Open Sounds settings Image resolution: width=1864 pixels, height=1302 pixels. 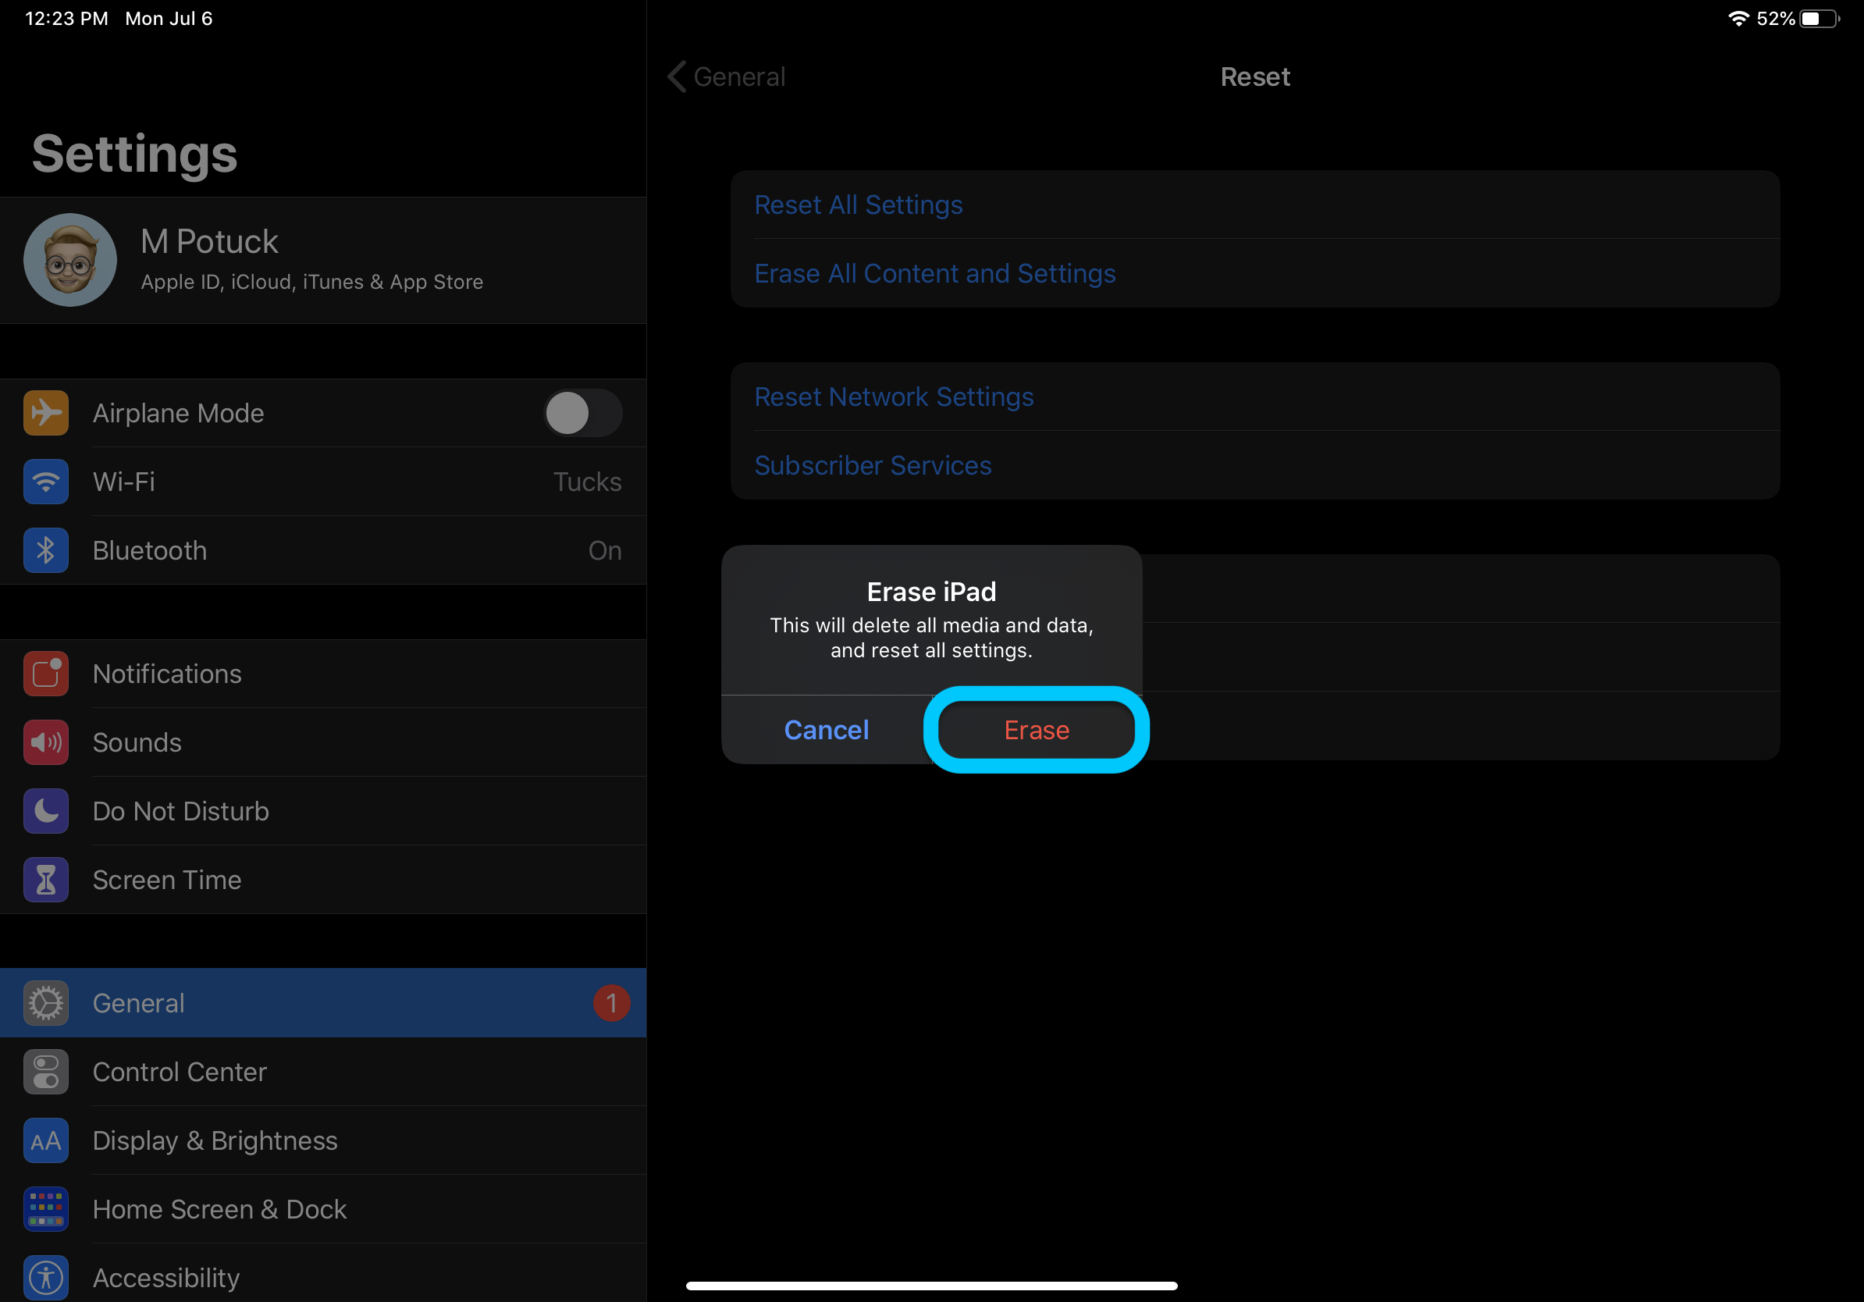pyautogui.click(x=136, y=741)
